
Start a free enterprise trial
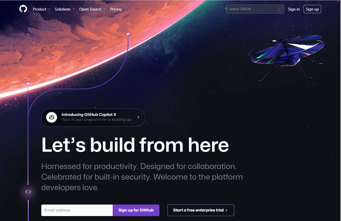tap(201, 210)
